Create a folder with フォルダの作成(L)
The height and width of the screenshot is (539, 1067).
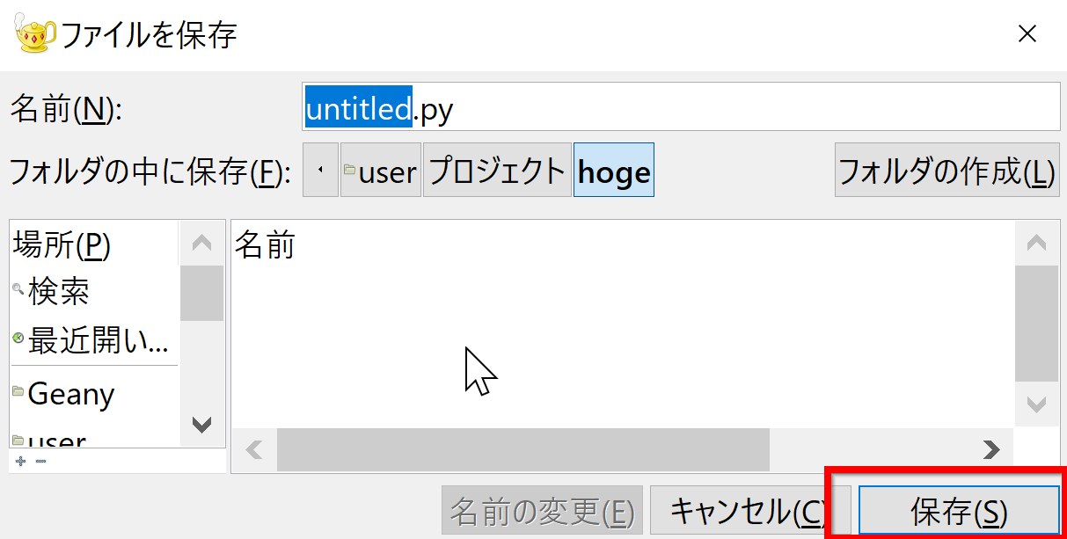946,171
